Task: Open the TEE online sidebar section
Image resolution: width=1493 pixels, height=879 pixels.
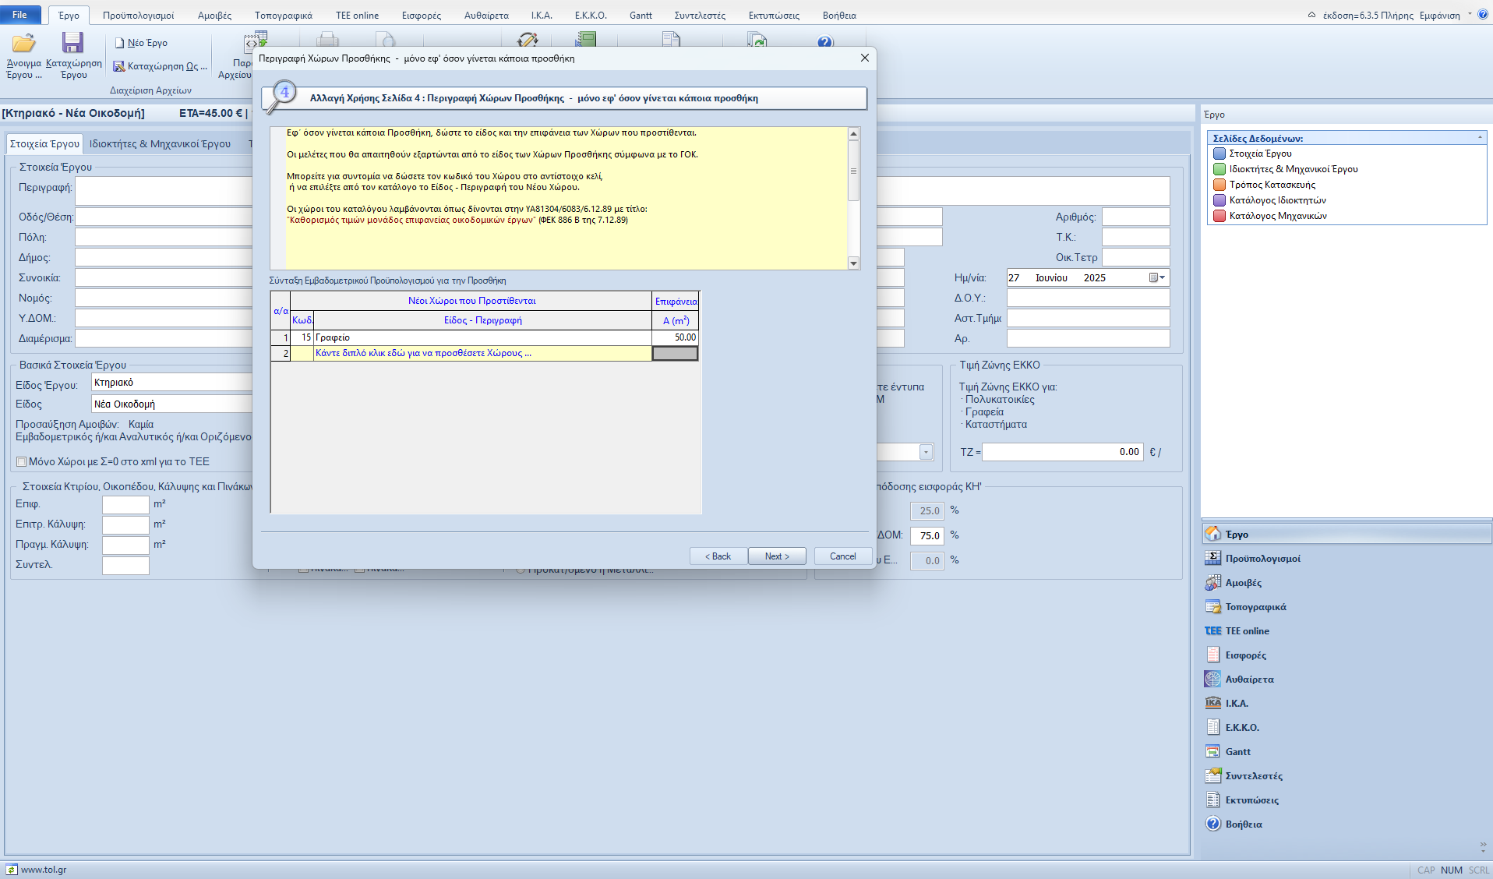Action: click(x=1246, y=631)
